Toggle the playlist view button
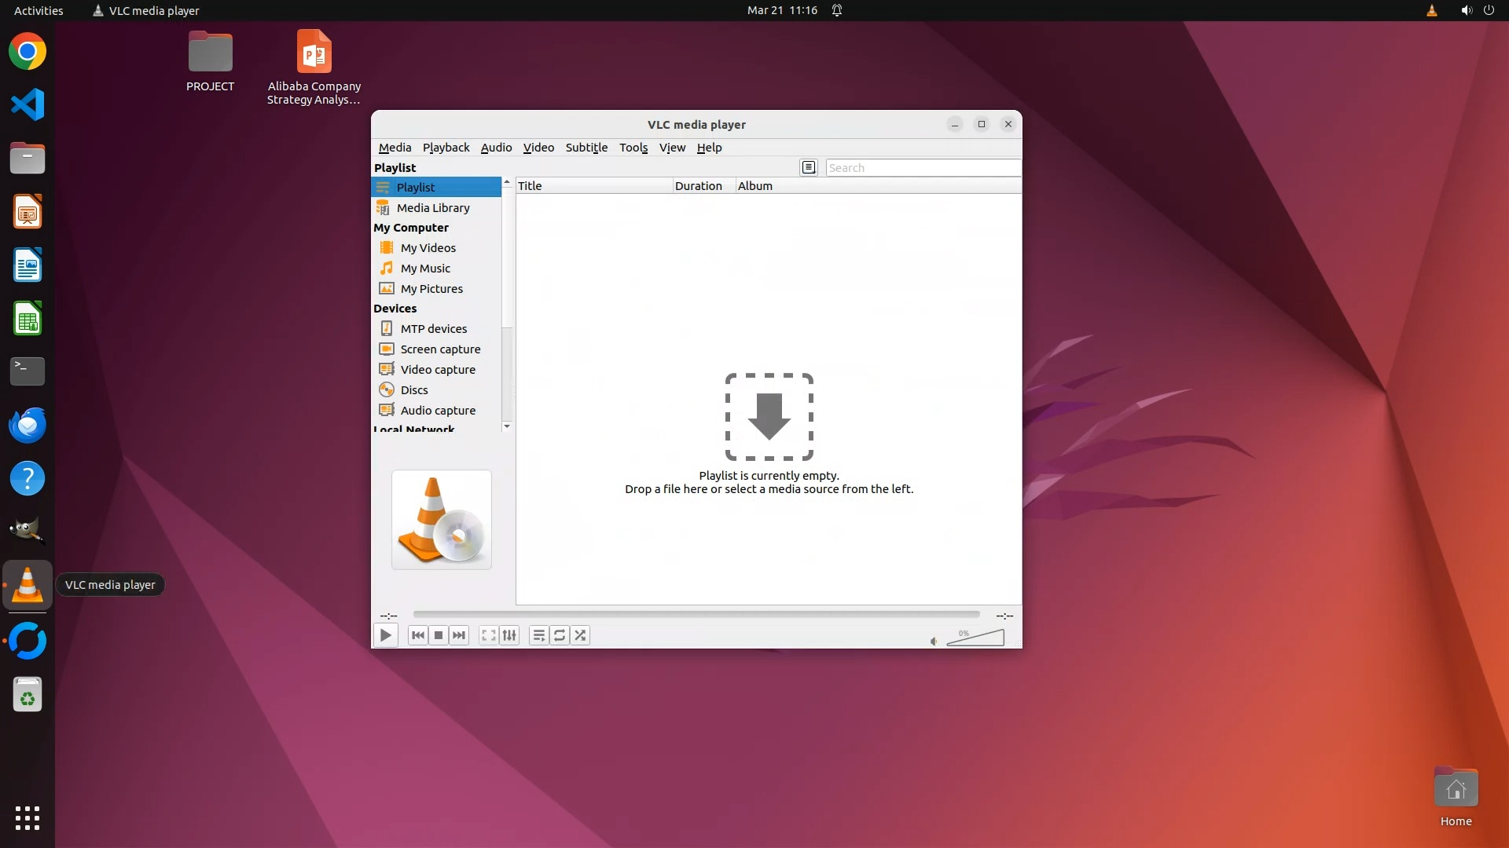Screen dimensions: 1509x848 click(x=538, y=635)
